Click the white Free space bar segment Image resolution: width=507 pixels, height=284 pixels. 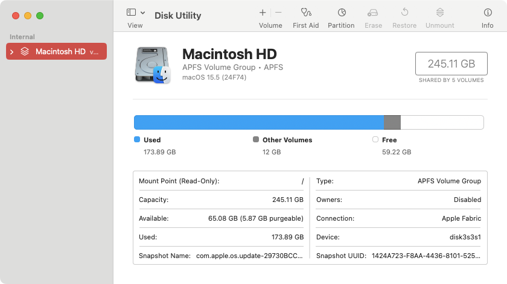(x=442, y=122)
